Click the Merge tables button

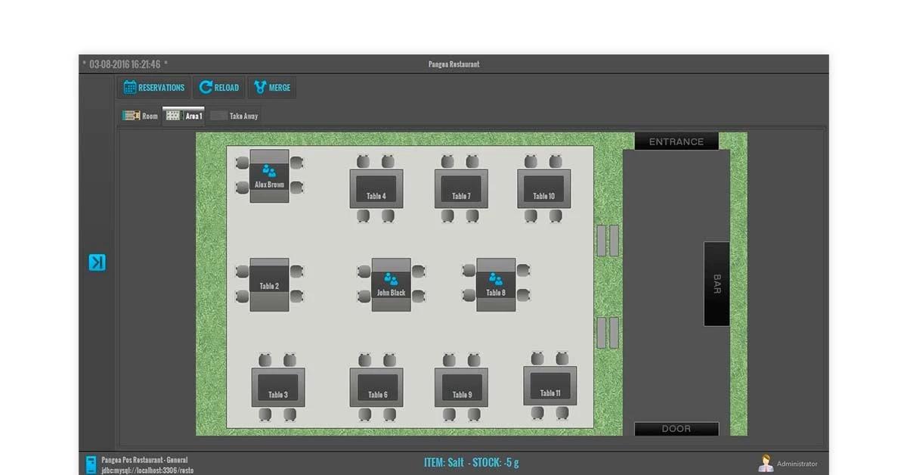[x=272, y=88]
